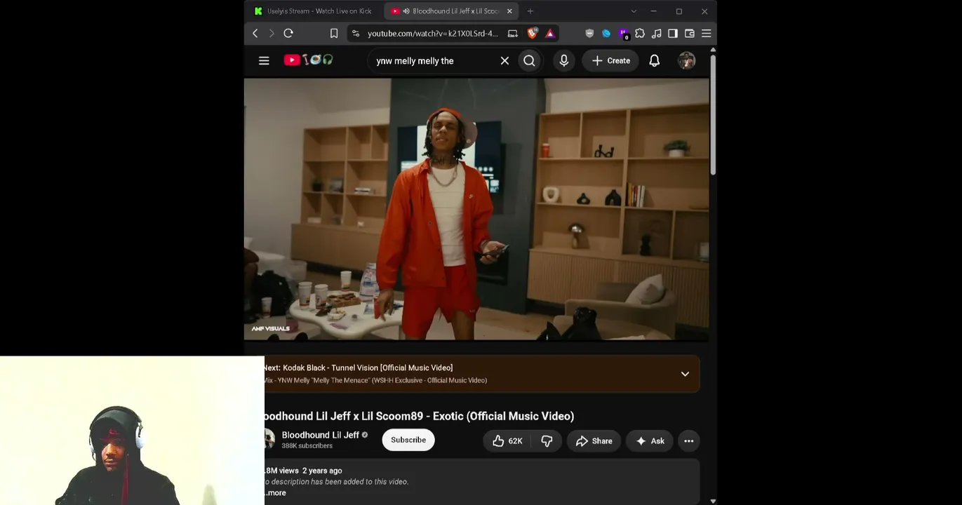Open a new browser tab
This screenshot has width=962, height=505.
[530, 11]
